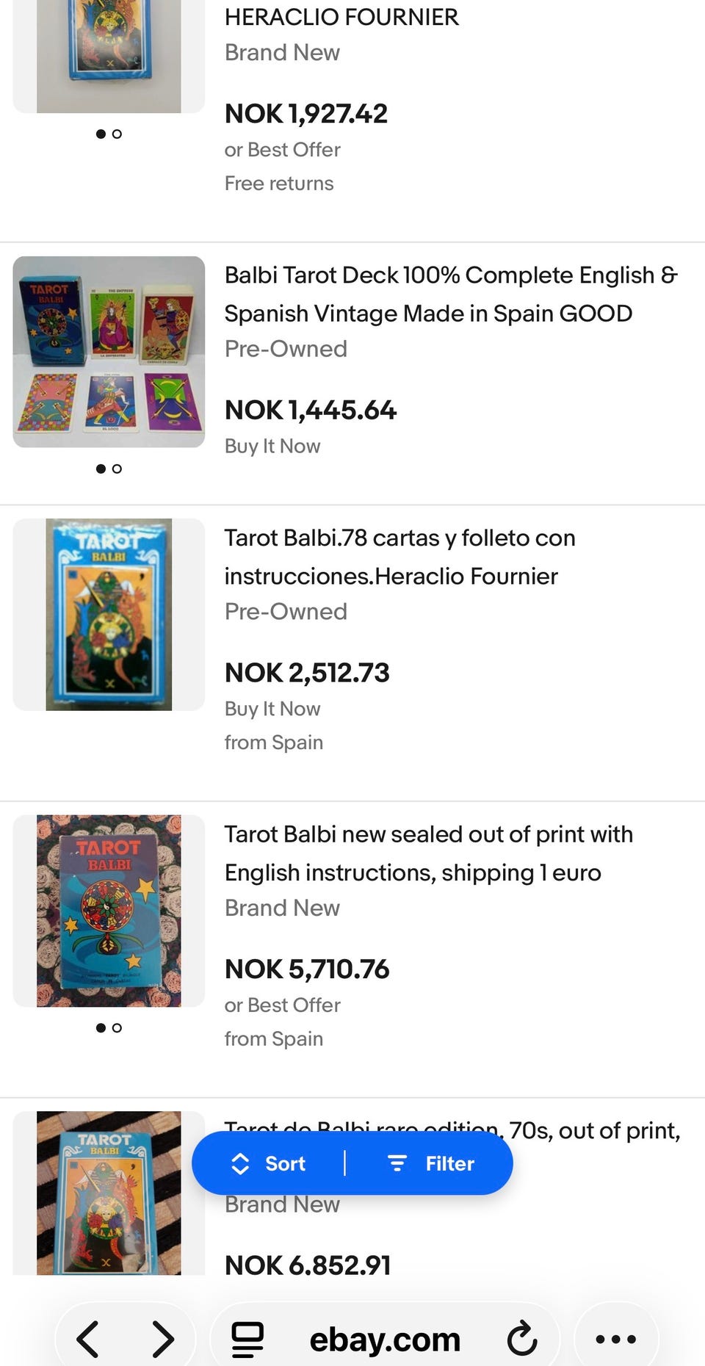Open Balbi Tarot Deck 100% Complete listing
This screenshot has width=705, height=1366.
click(x=450, y=294)
